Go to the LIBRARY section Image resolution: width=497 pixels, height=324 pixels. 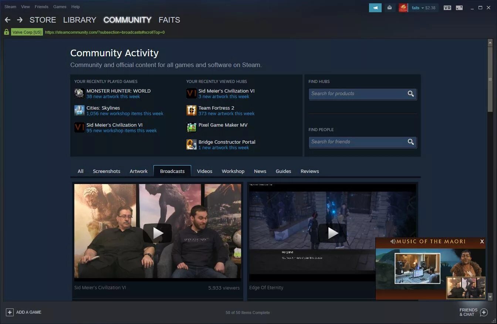pos(80,20)
